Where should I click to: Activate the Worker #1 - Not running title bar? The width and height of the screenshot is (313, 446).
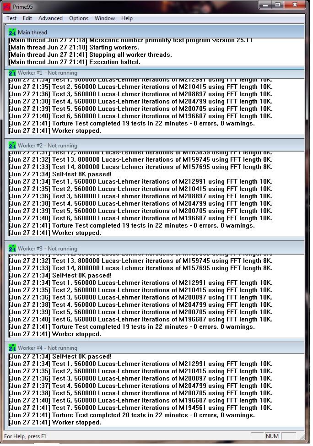(155, 73)
